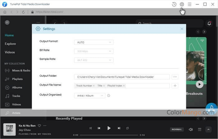218x139 pixels.
Task: Open Explore in the sidebar
Action: tap(10, 44)
